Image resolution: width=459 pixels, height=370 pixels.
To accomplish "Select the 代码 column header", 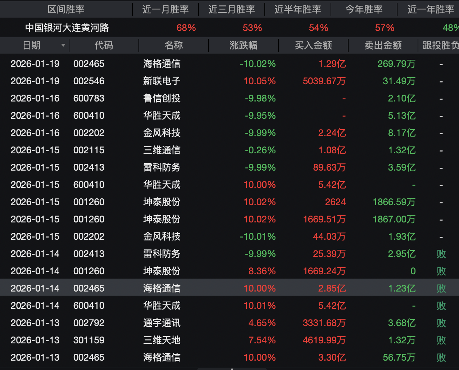I will [x=103, y=45].
